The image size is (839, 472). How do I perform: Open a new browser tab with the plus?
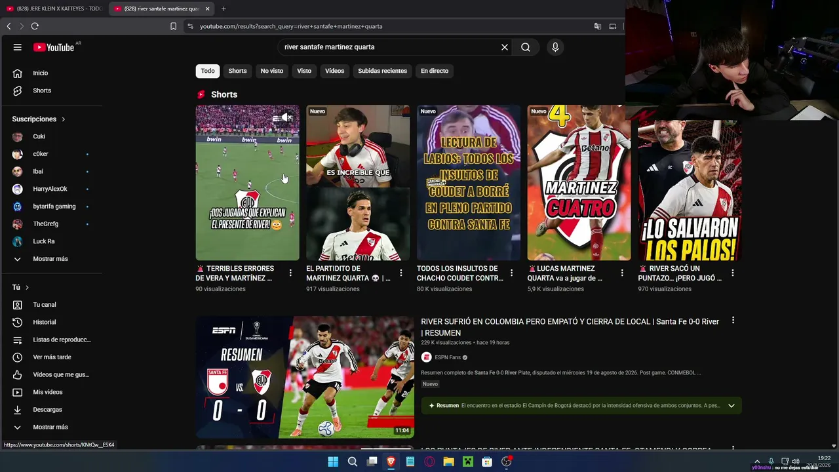click(x=224, y=9)
